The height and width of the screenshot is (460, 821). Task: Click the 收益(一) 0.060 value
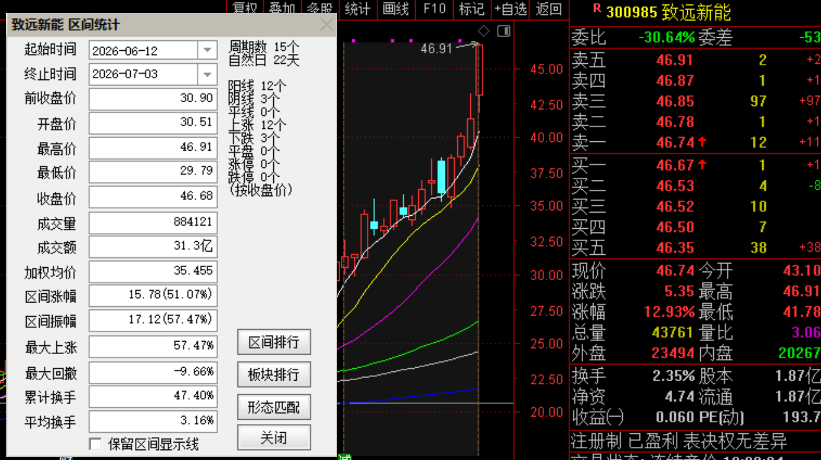tap(674, 417)
